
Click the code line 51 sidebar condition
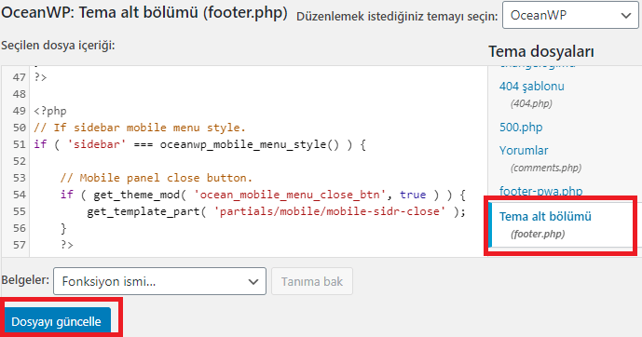[x=199, y=144]
